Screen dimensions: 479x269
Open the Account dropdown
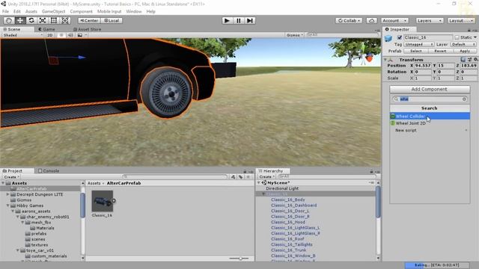tap(395, 20)
